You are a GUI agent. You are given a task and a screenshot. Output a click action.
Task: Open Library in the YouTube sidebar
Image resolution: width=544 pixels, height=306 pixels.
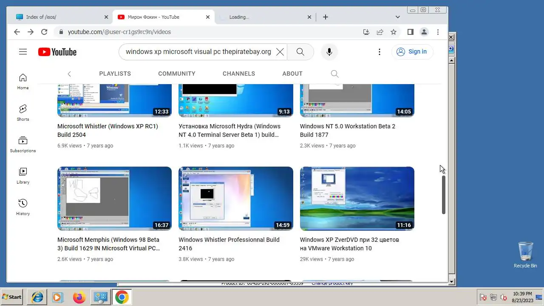click(23, 176)
